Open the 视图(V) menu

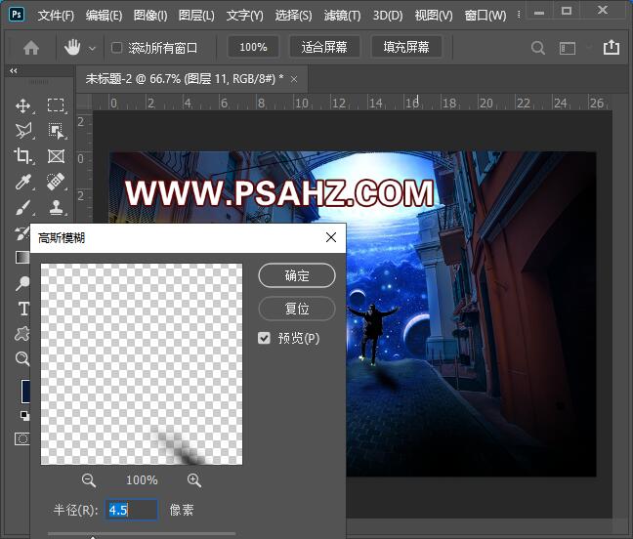tap(434, 16)
